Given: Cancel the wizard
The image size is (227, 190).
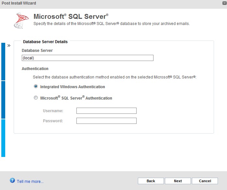Looking at the screenshot, I should (x=205, y=181).
